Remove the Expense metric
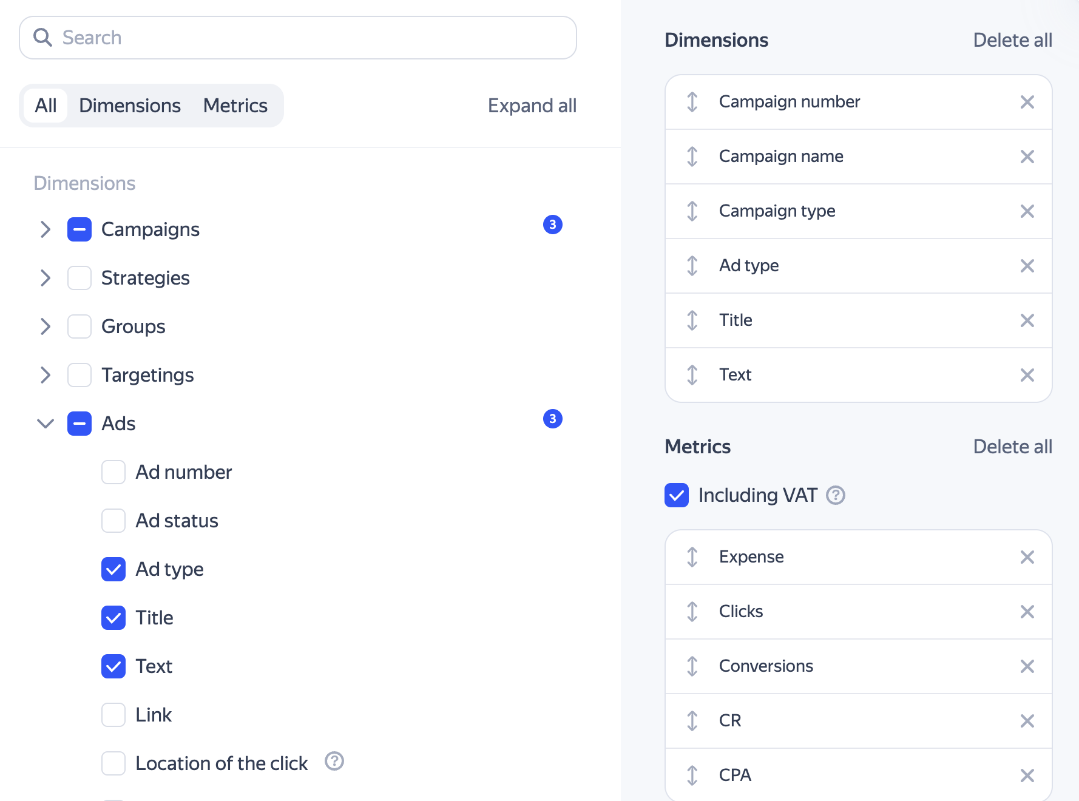 (x=1027, y=557)
